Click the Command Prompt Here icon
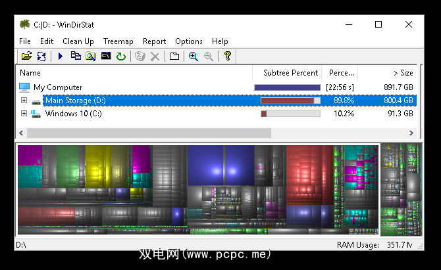The image size is (441, 270). click(106, 56)
